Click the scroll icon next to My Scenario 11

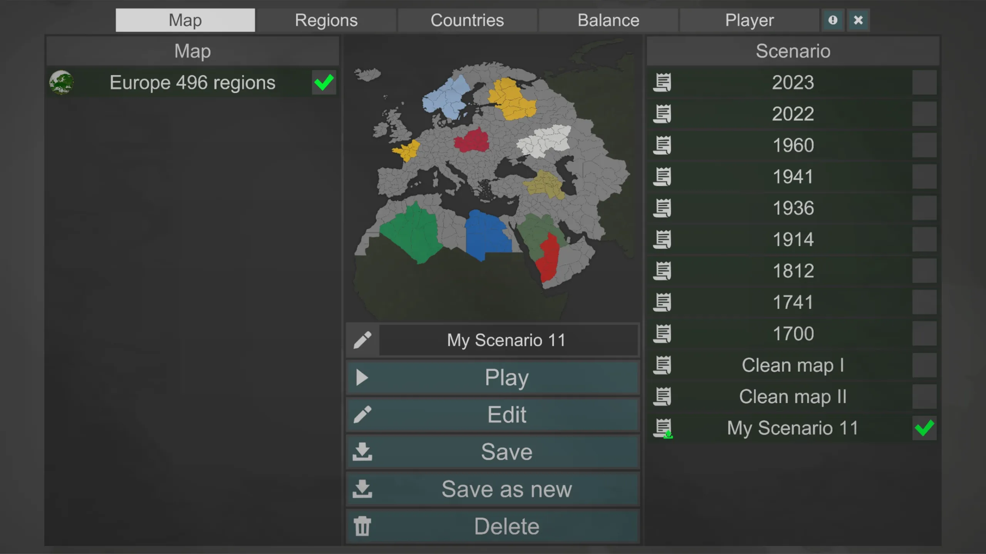click(x=663, y=428)
